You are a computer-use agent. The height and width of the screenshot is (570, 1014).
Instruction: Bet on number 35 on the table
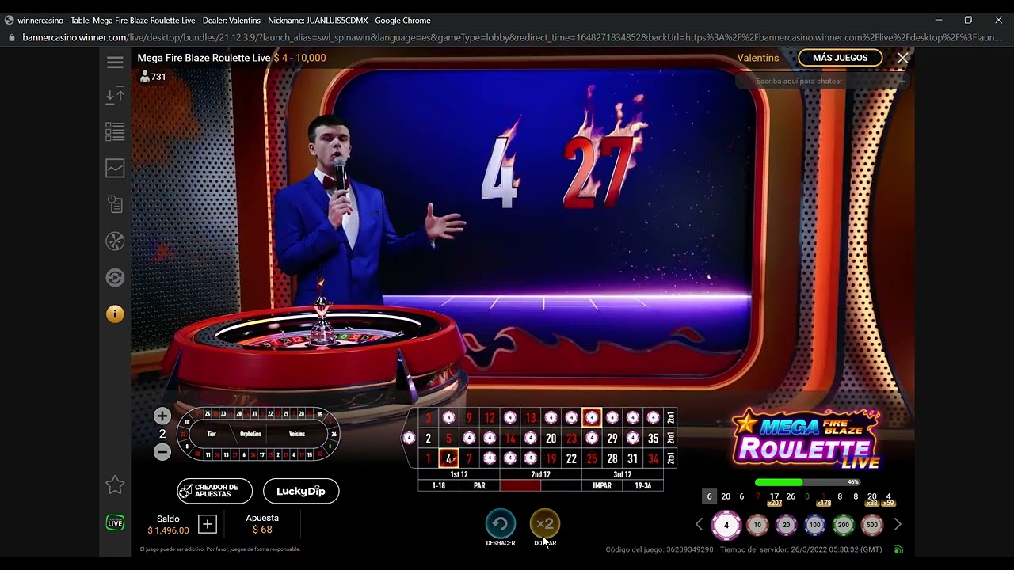[653, 438]
